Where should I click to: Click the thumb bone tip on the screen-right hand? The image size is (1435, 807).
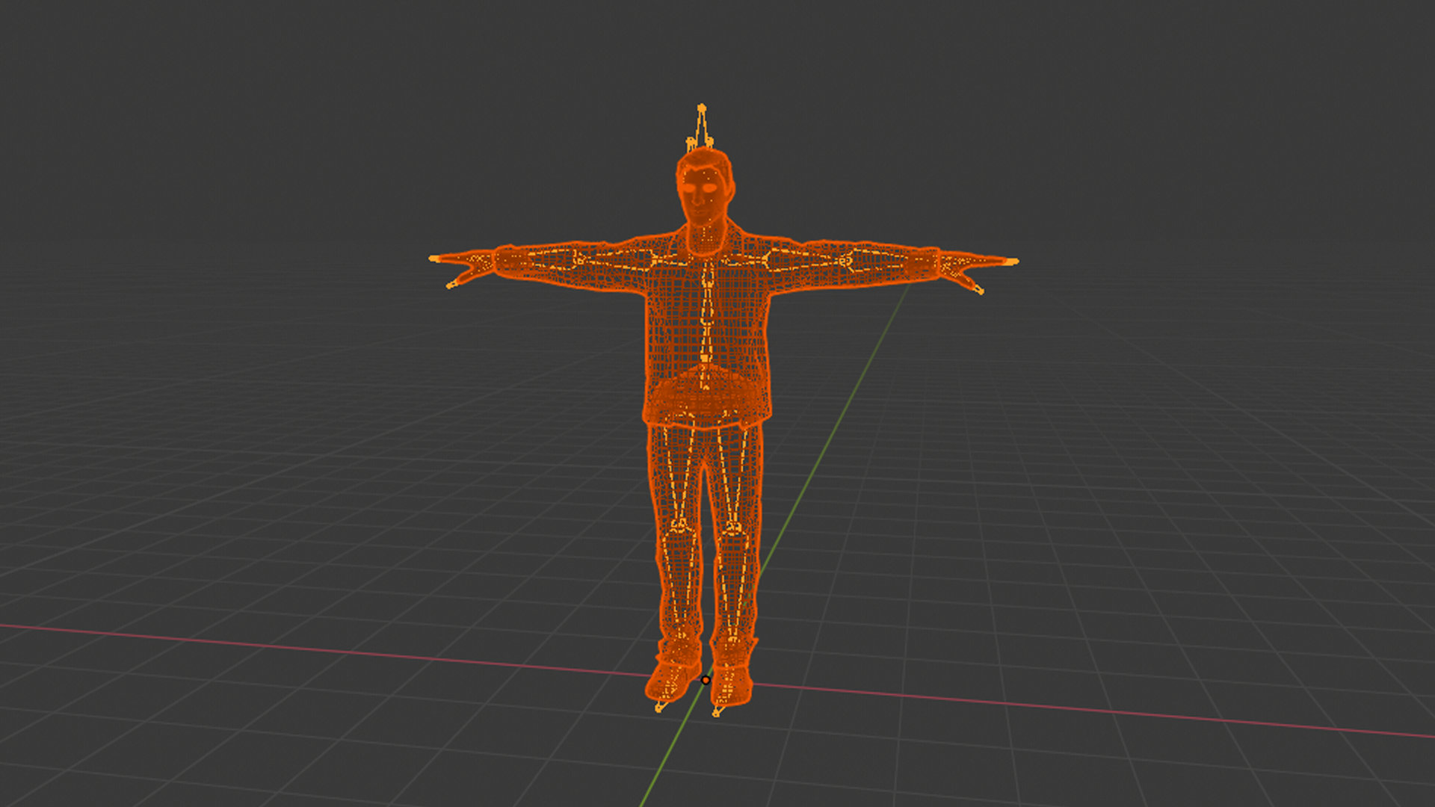pyautogui.click(x=980, y=291)
